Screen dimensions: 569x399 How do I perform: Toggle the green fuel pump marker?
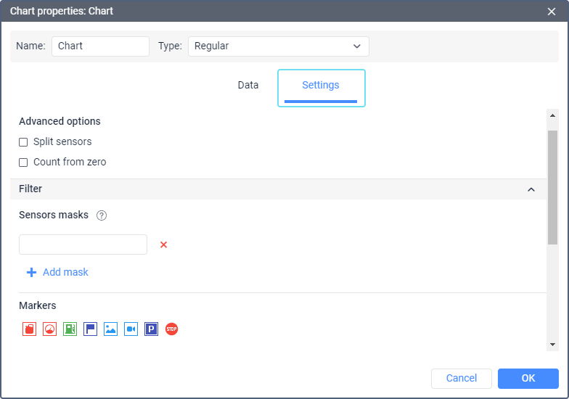[70, 329]
